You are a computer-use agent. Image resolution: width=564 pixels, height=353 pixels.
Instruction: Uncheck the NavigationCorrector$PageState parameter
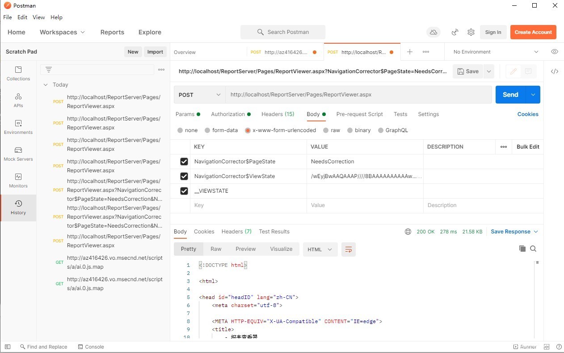184,162
